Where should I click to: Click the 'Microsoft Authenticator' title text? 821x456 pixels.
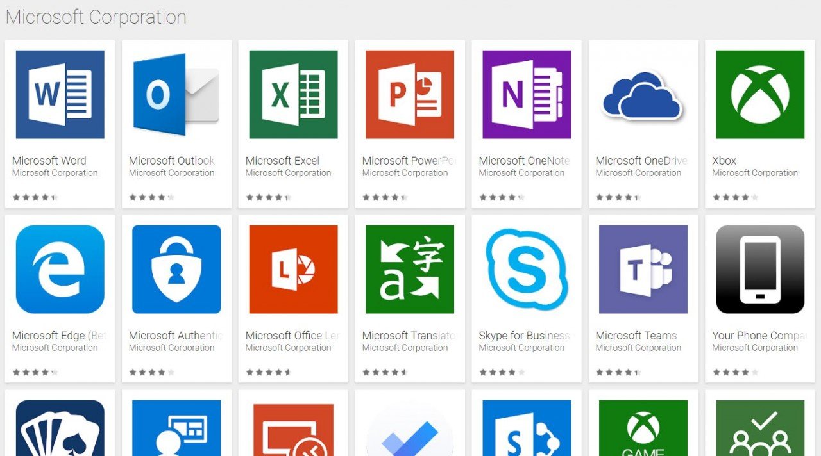[176, 336]
